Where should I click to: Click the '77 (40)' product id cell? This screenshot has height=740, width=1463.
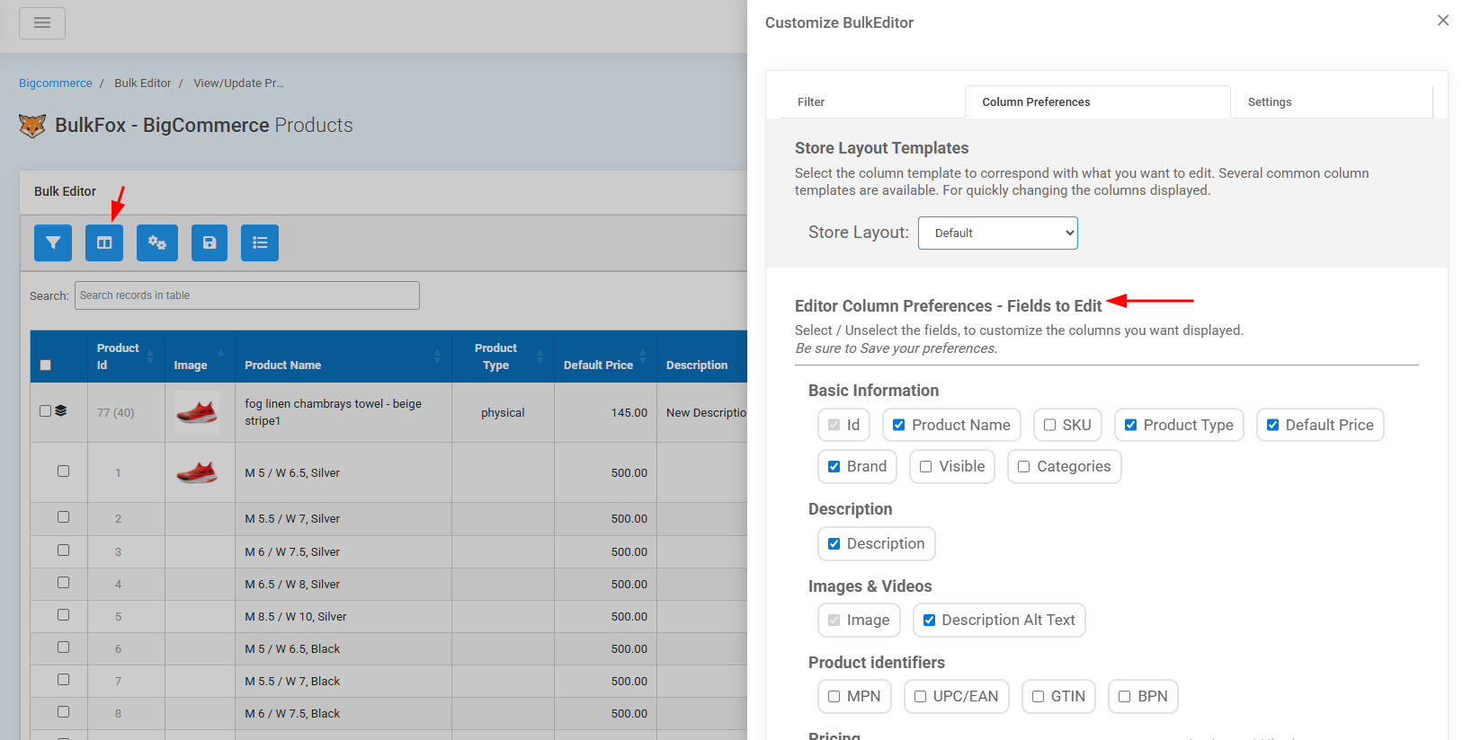pyautogui.click(x=126, y=413)
